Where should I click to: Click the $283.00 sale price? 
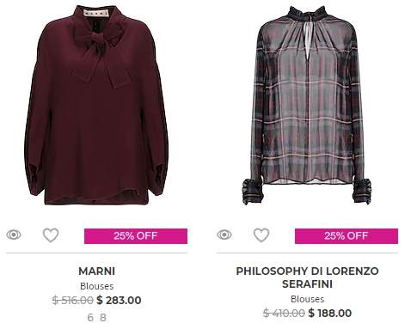(119, 300)
